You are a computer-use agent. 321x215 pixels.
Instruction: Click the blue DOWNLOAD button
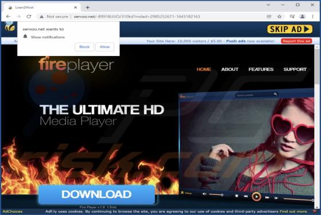pyautogui.click(x=96, y=194)
